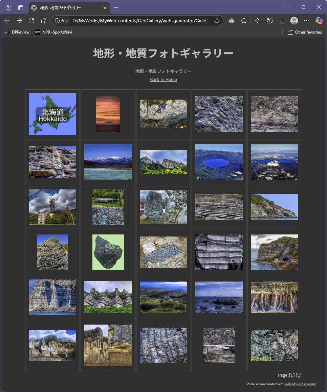Click the address bar URL field
Screen dimensions: 327x392
click(x=141, y=21)
